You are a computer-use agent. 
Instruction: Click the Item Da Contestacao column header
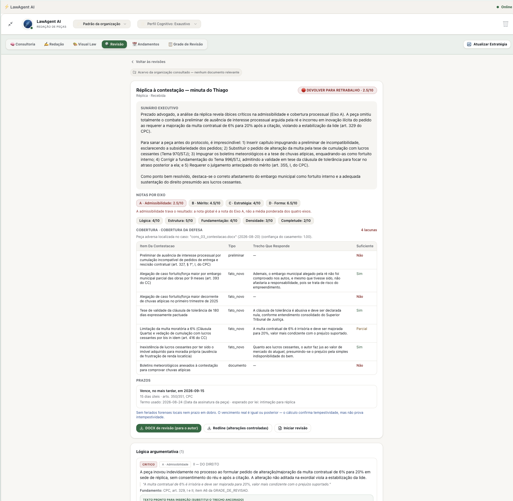coord(157,246)
